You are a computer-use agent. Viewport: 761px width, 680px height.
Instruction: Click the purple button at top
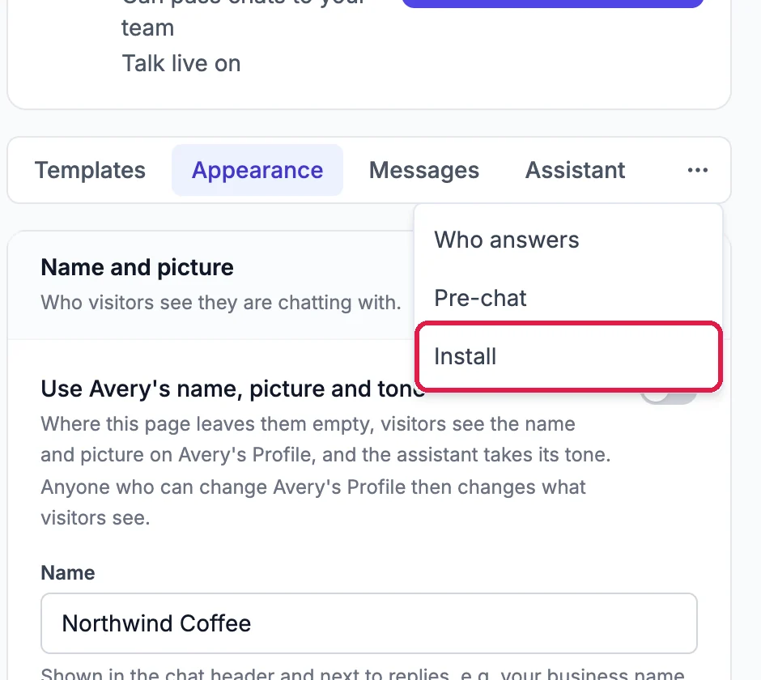(553, 3)
